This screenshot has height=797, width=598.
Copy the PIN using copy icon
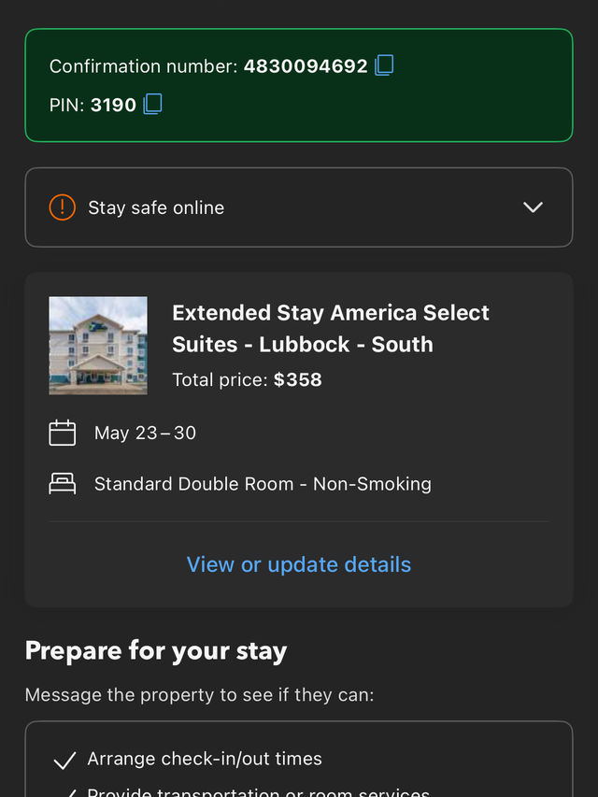click(152, 104)
